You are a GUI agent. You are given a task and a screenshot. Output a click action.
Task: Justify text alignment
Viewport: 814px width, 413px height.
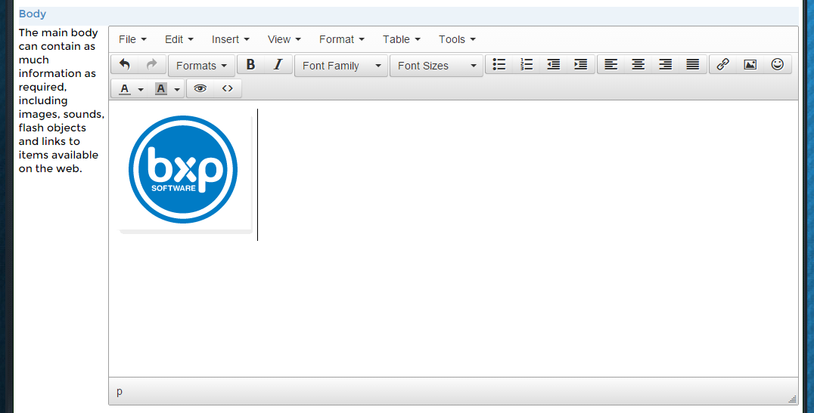693,65
